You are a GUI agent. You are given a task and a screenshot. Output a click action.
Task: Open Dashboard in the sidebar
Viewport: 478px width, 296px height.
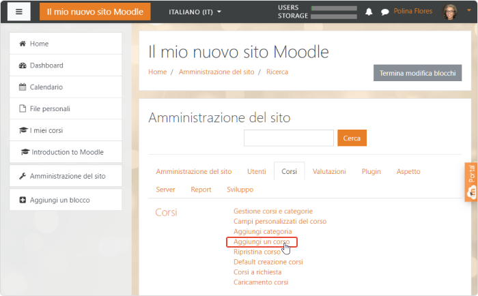pyautogui.click(x=66, y=65)
